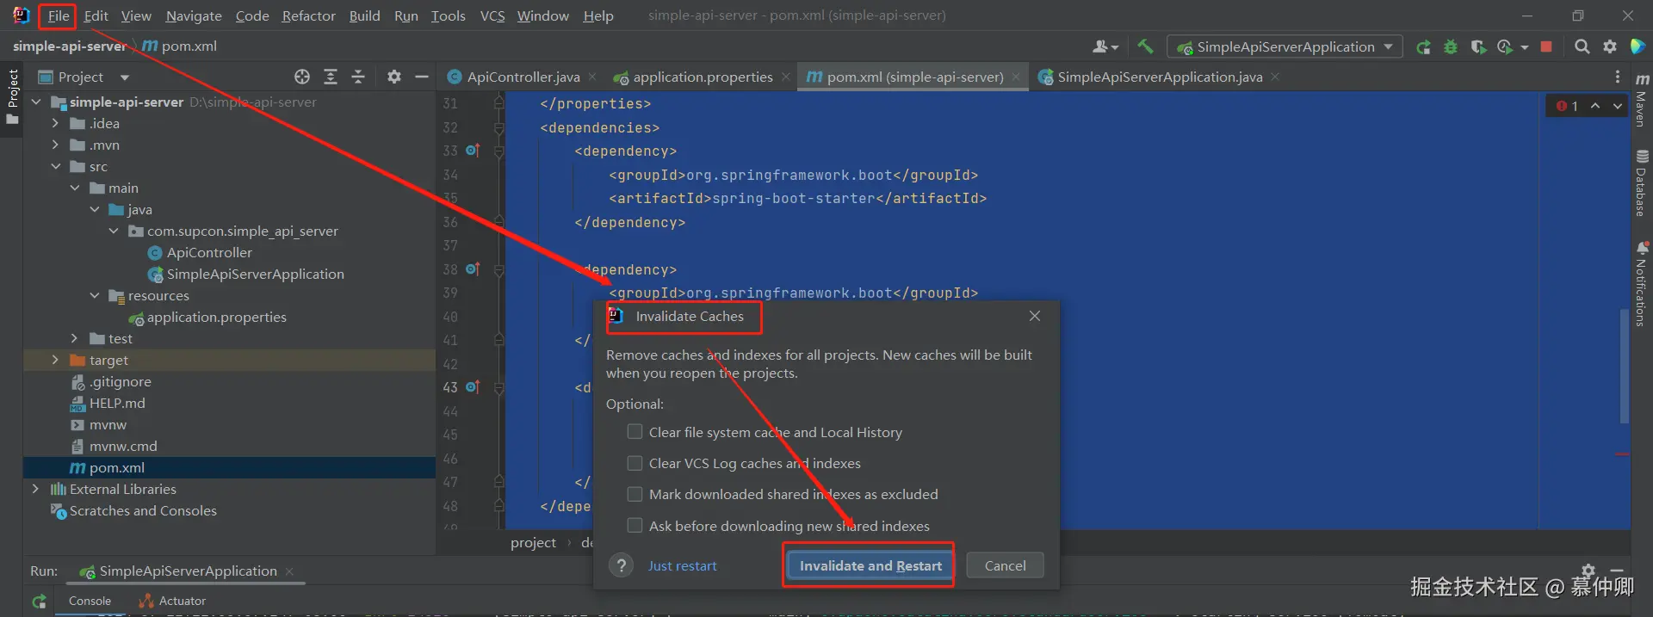Click project breadcrumb in editor footer

[x=533, y=542]
